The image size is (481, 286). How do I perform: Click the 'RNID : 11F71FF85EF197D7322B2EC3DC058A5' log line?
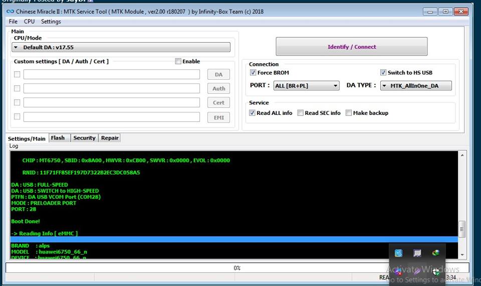(81, 173)
